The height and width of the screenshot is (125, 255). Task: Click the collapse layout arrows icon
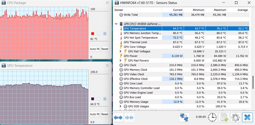tap(129, 117)
